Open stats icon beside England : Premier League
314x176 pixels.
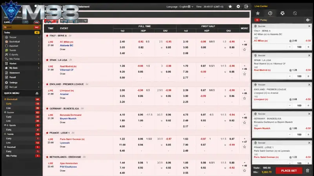point(87,84)
